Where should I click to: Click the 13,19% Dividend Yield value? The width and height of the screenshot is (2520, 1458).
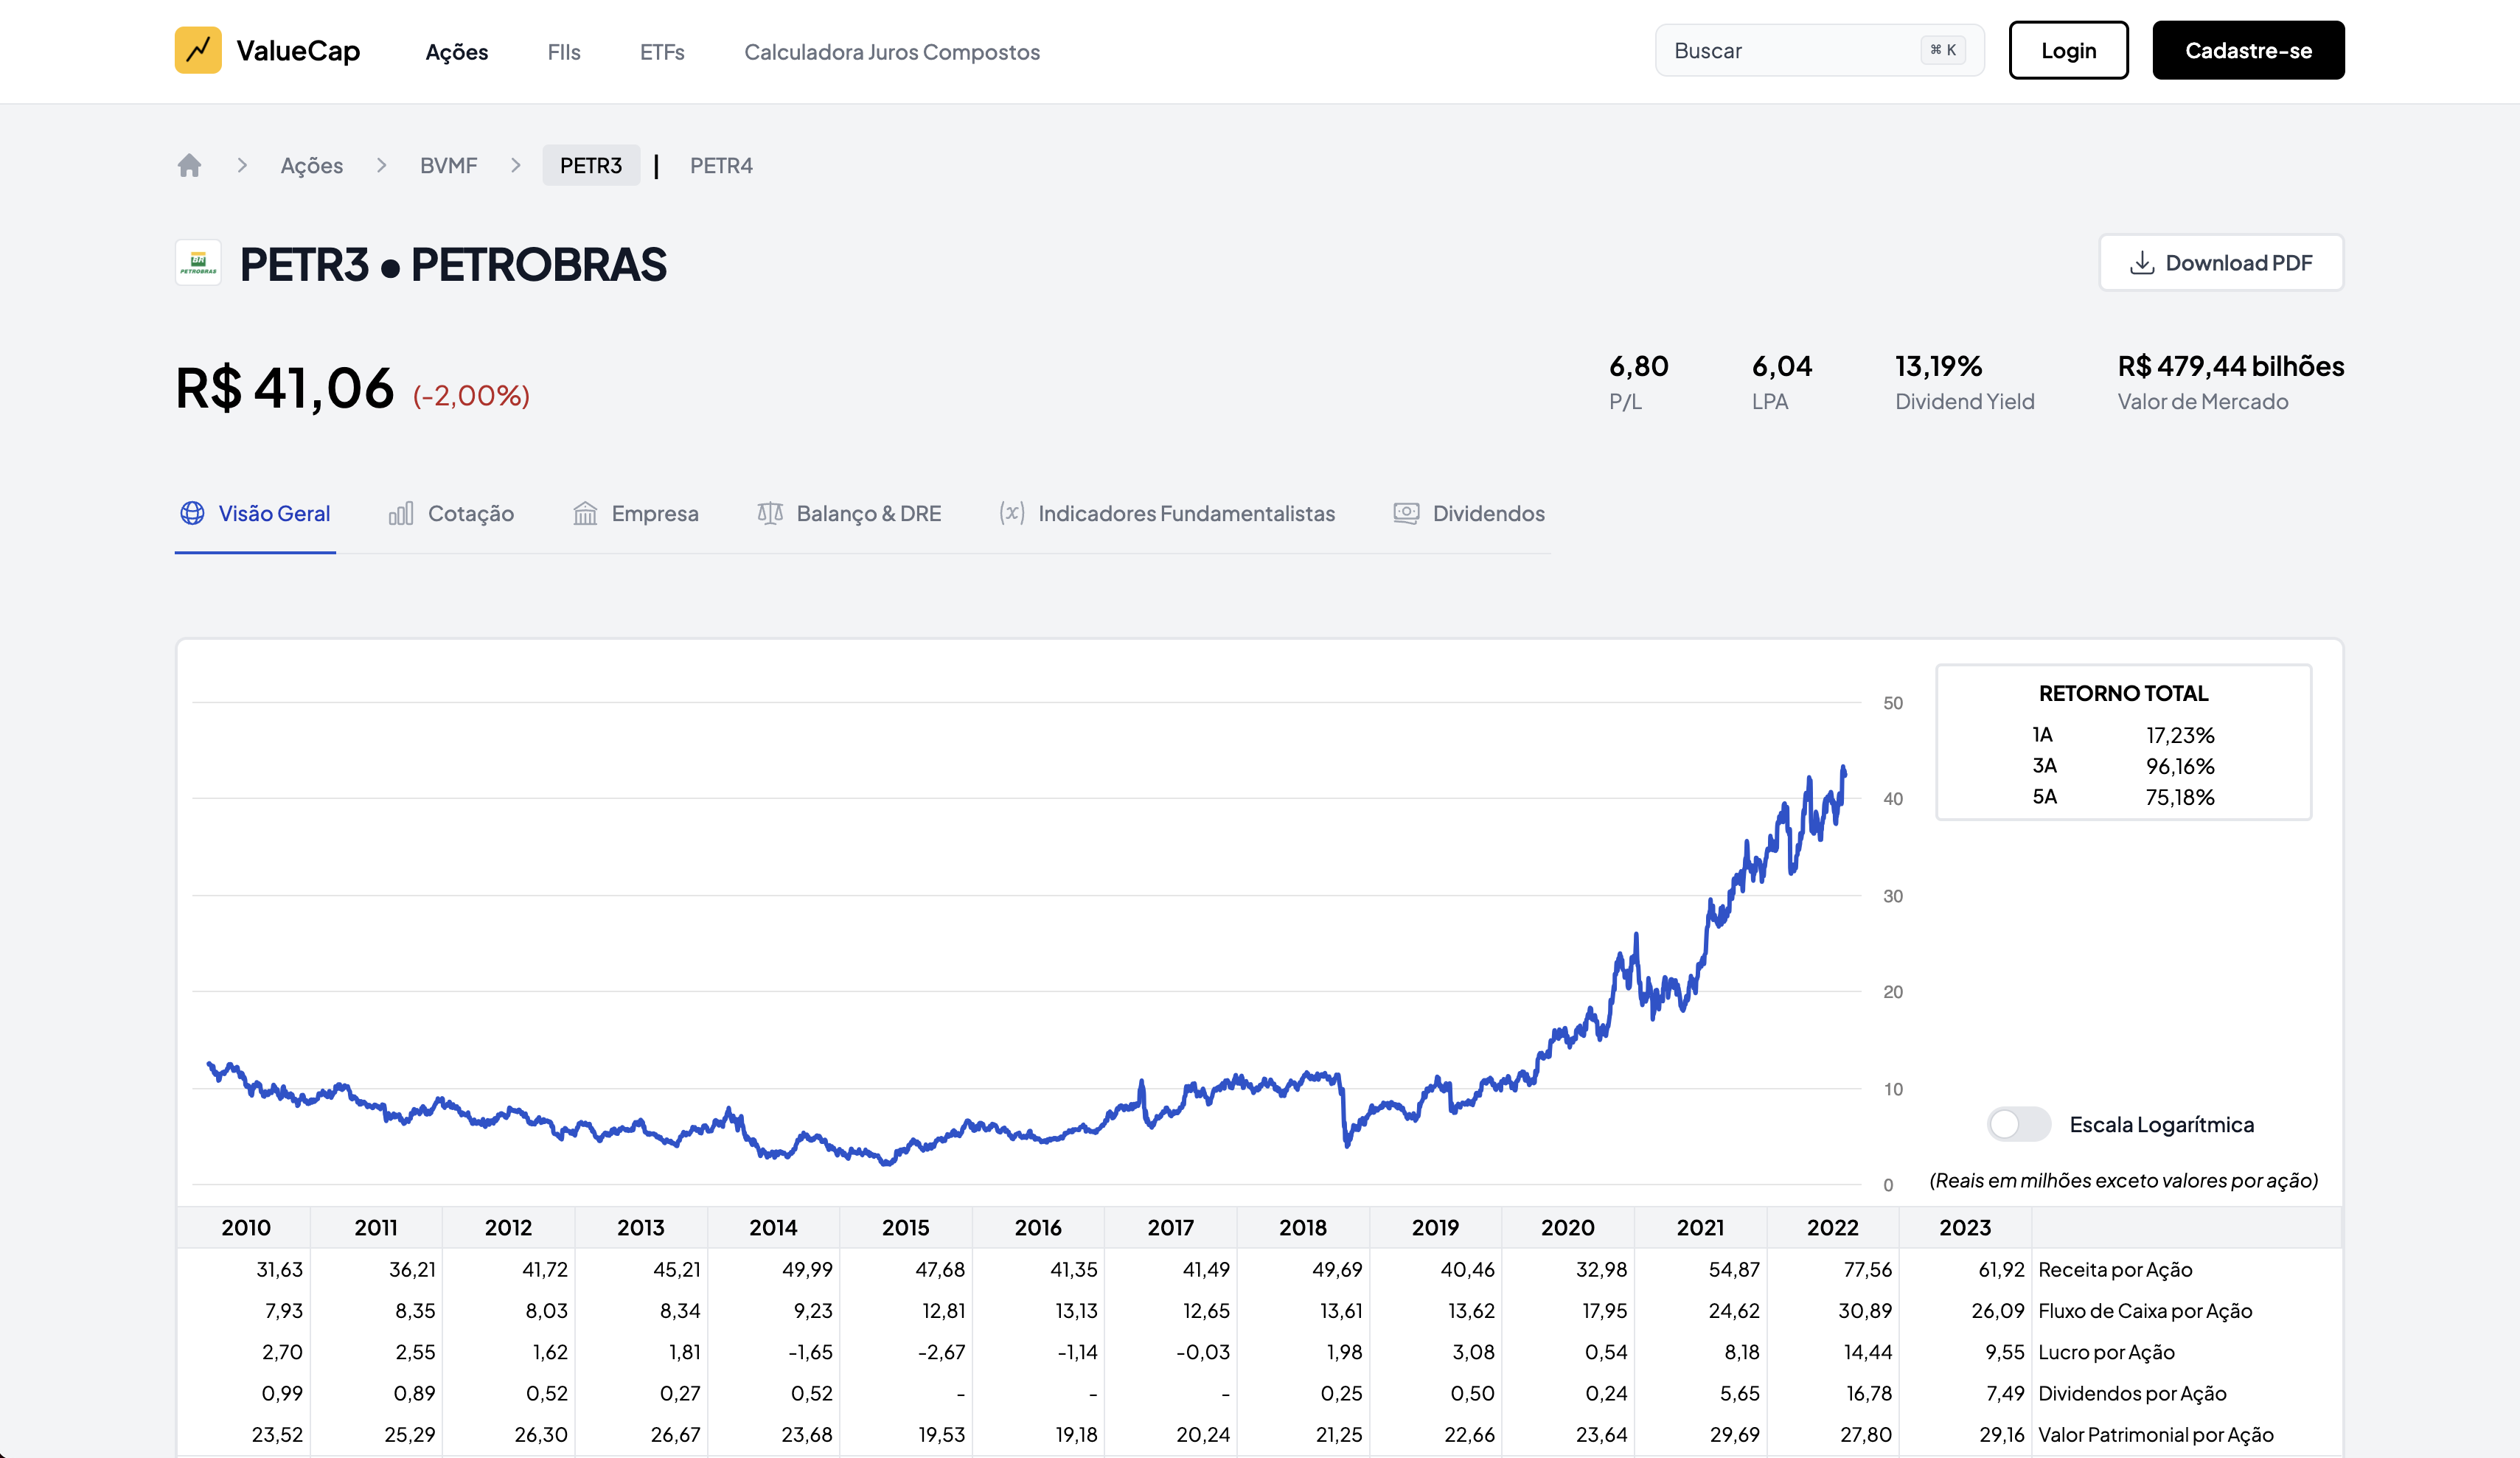[x=1938, y=366]
